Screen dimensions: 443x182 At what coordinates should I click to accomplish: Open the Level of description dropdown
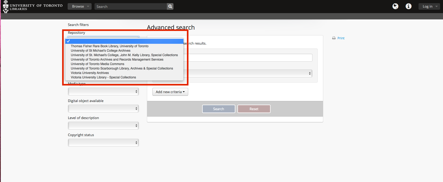pyautogui.click(x=103, y=126)
